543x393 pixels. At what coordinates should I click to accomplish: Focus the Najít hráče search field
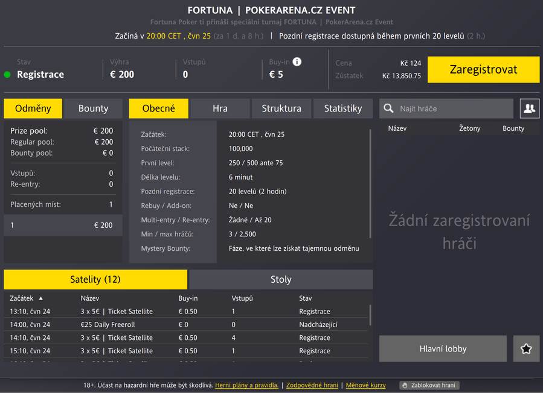[x=446, y=108]
